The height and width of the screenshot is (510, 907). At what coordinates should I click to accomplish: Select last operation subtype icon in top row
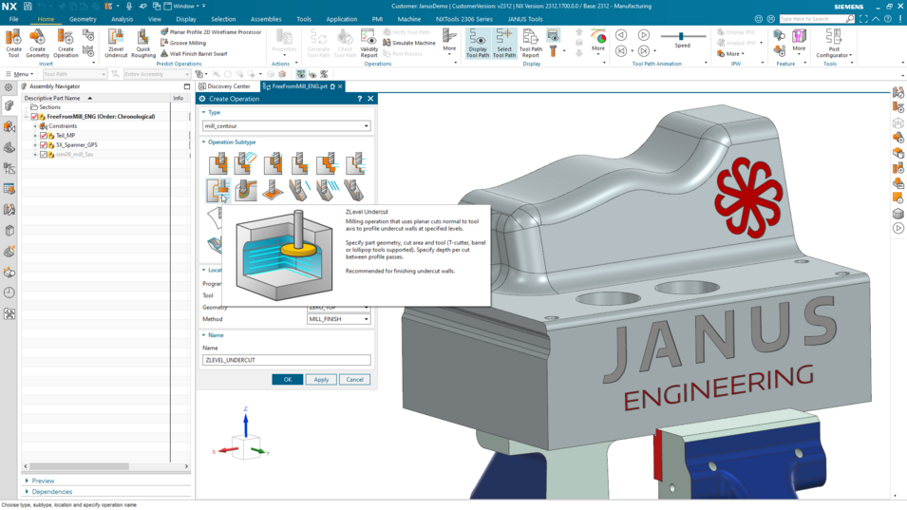355,163
